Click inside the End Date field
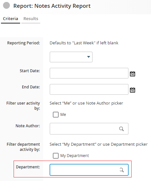The image size is (151, 181). tap(89, 89)
